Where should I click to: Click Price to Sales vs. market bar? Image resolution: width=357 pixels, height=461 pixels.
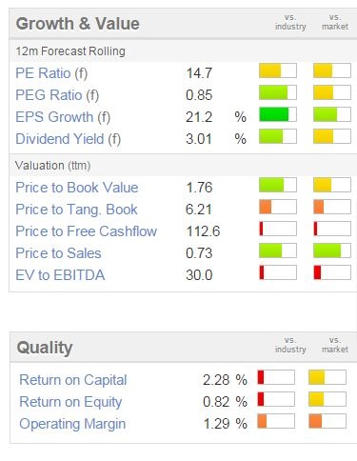332,251
